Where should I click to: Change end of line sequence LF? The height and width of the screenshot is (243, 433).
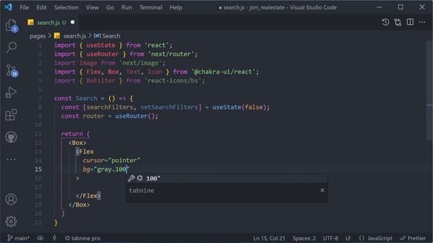(x=348, y=238)
